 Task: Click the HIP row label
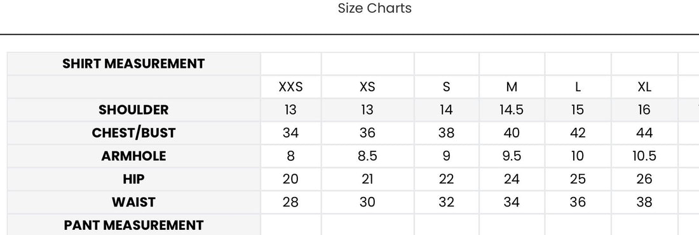[133, 179]
